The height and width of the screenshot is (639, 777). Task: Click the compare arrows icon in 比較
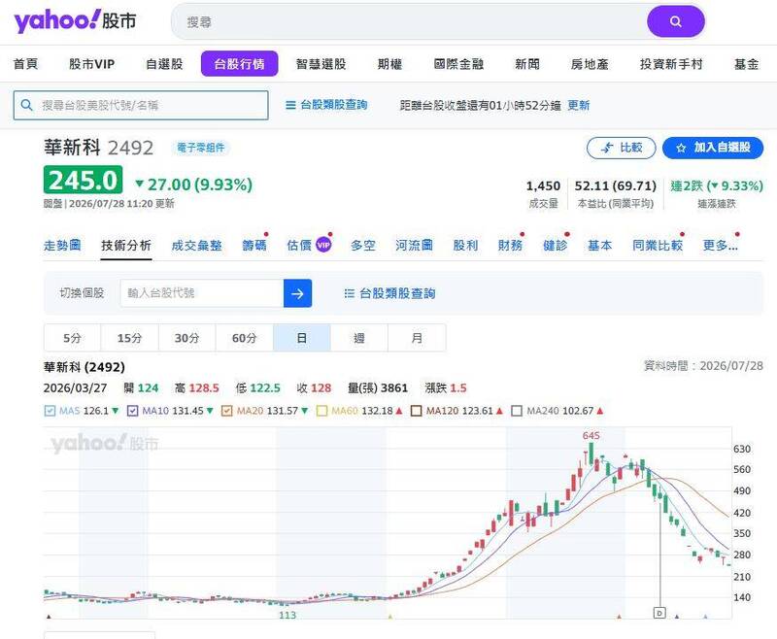pyautogui.click(x=607, y=148)
